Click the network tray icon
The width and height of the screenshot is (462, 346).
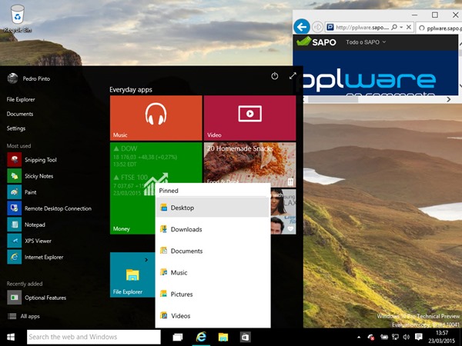[395, 338]
